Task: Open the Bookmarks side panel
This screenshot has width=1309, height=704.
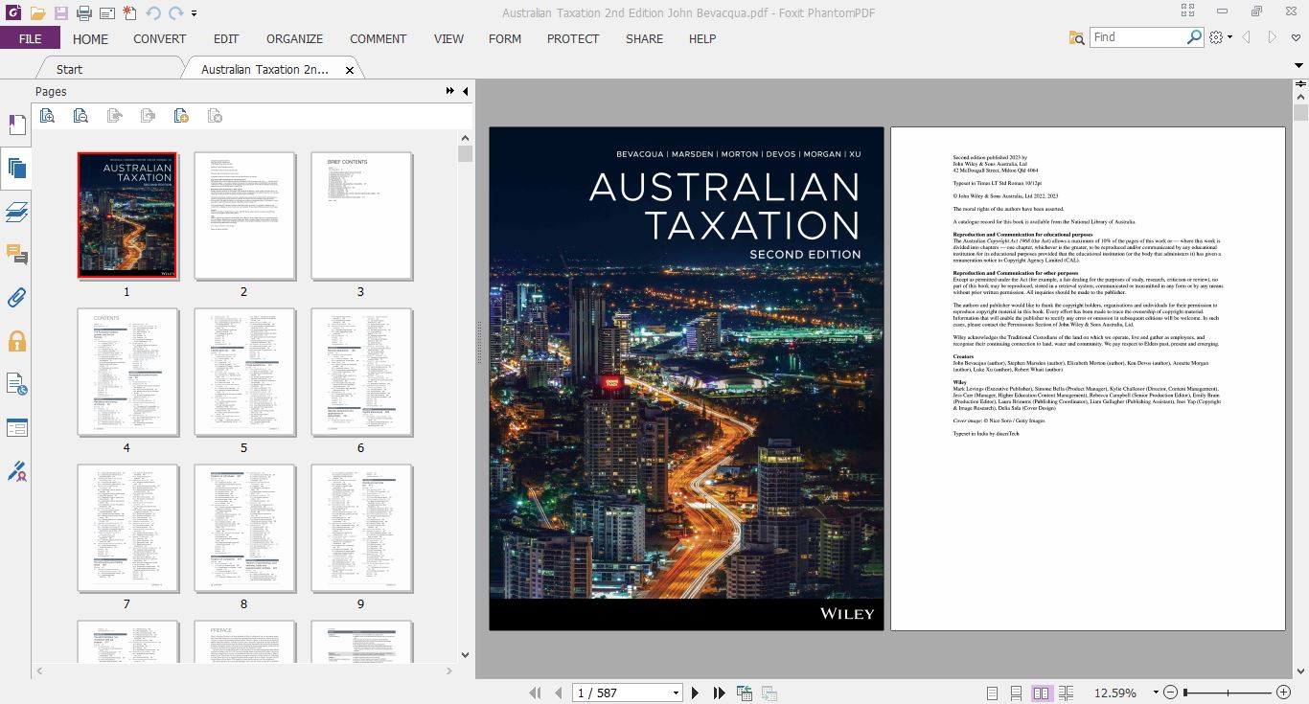Action: tap(16, 125)
